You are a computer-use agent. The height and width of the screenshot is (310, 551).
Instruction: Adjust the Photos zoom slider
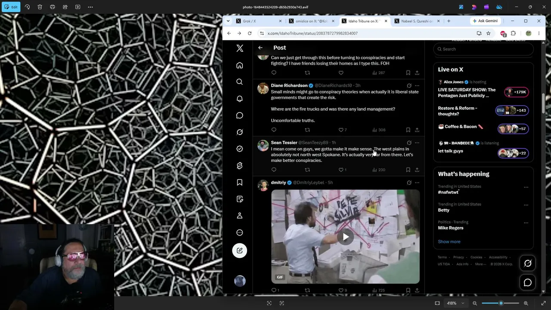click(500, 303)
